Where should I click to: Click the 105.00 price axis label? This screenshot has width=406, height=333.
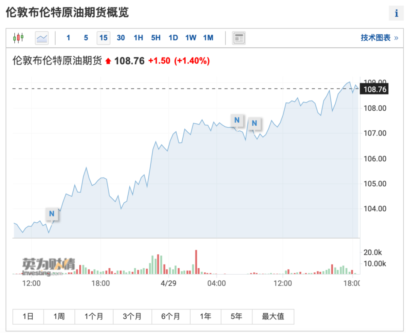click(x=375, y=184)
